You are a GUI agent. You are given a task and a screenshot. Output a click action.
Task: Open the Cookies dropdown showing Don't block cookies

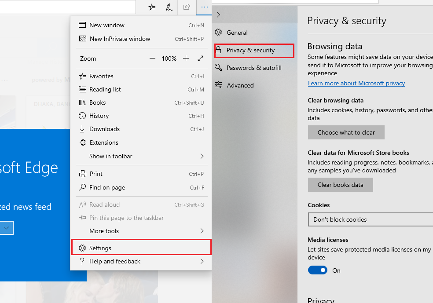tap(371, 219)
